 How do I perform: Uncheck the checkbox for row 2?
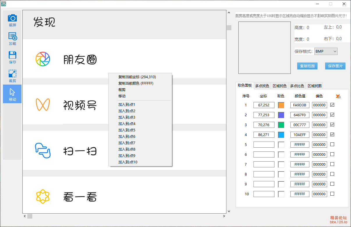click(x=332, y=115)
